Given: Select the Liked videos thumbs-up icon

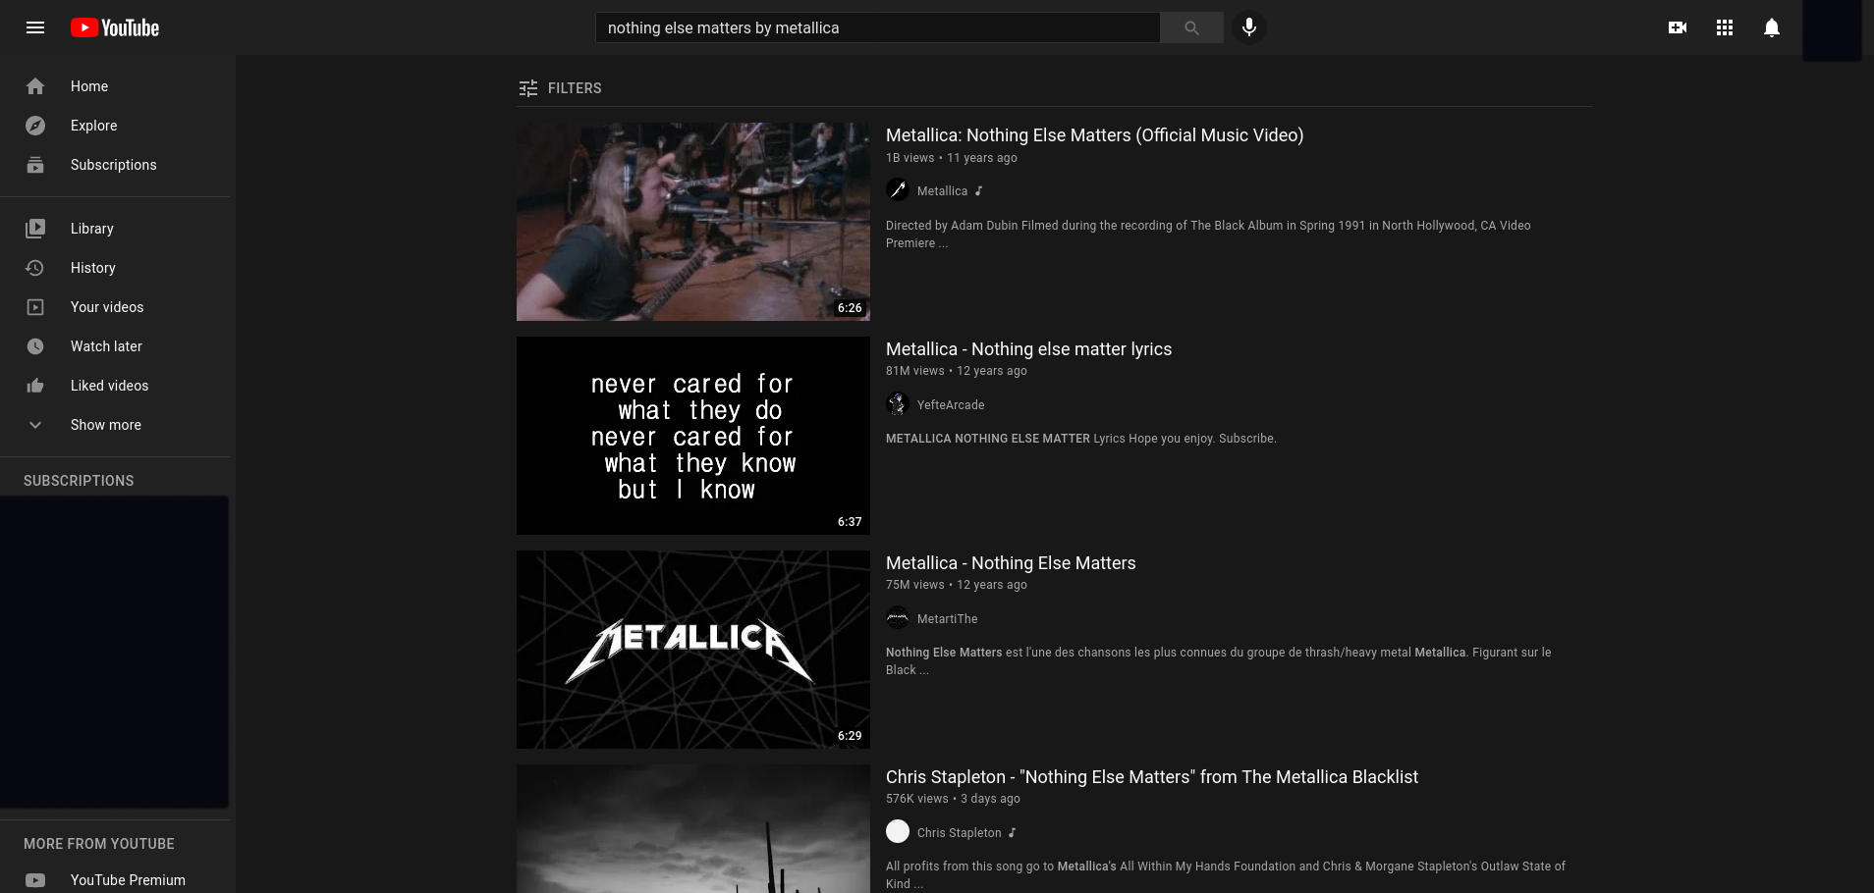Looking at the screenshot, I should point(35,385).
